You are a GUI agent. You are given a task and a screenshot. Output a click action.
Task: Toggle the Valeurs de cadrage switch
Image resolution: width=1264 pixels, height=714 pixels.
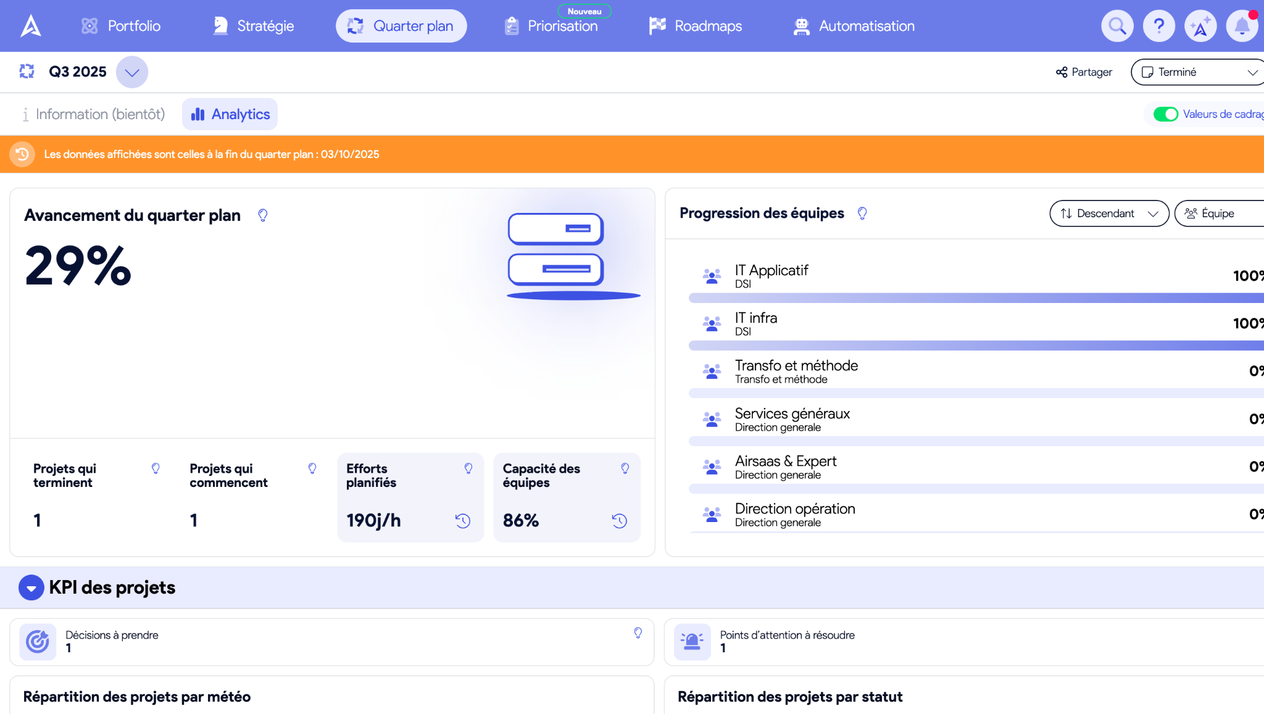coord(1165,114)
